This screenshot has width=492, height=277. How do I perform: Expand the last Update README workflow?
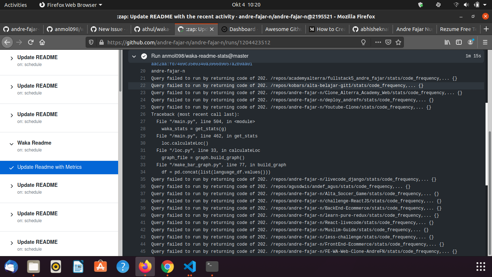[11, 243]
